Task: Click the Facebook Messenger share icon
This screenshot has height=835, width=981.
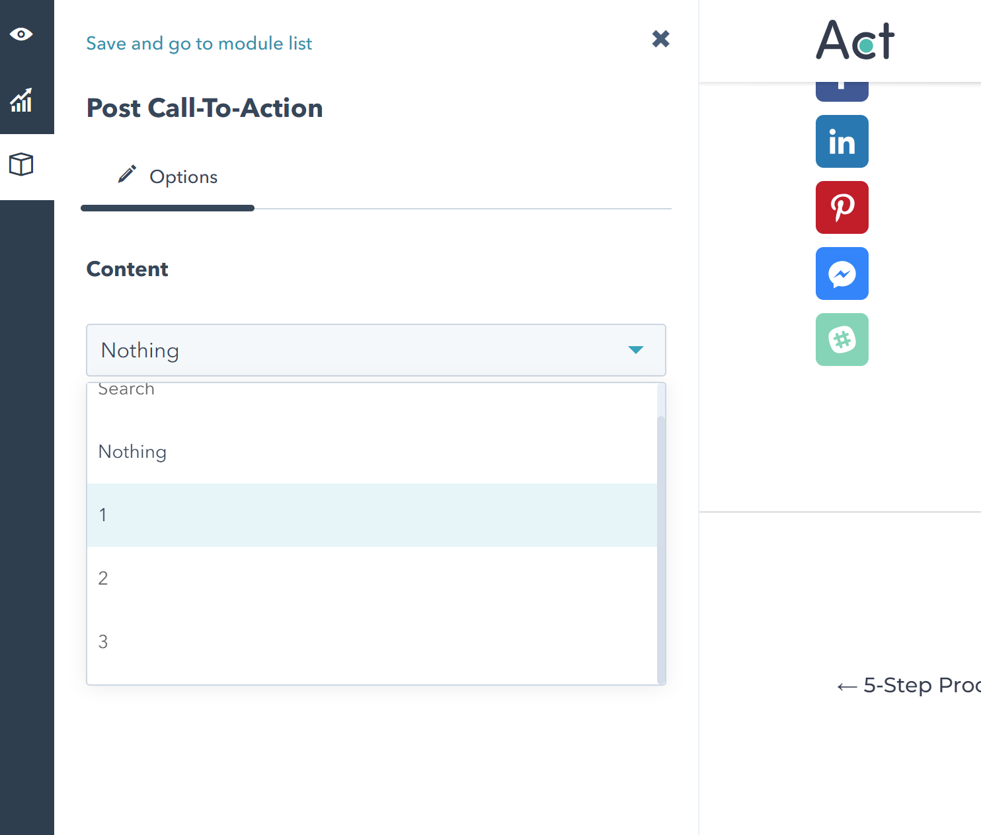Action: point(842,273)
